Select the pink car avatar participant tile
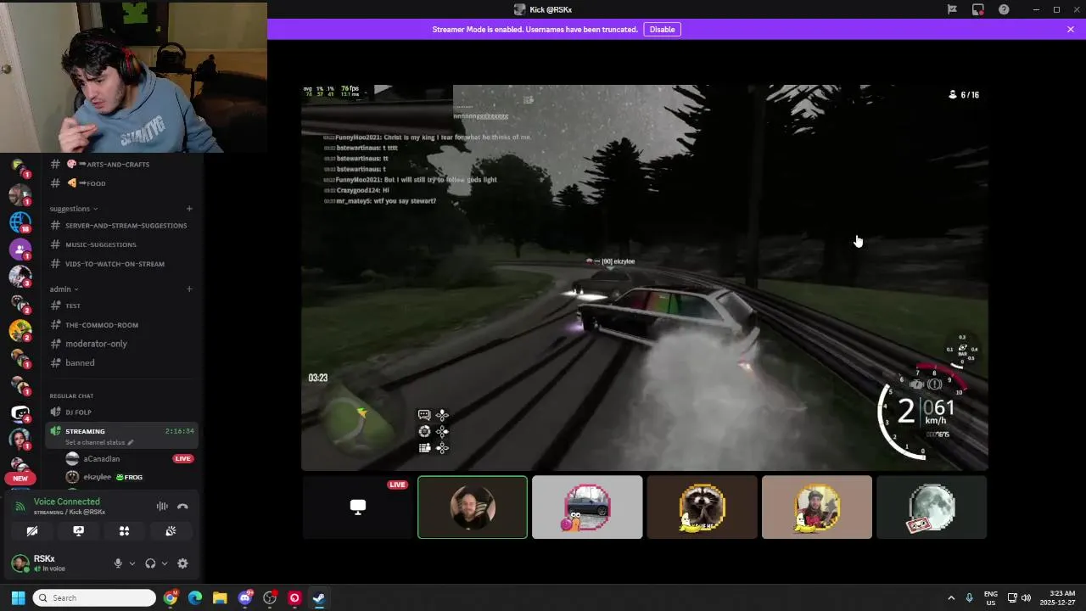 (x=587, y=507)
